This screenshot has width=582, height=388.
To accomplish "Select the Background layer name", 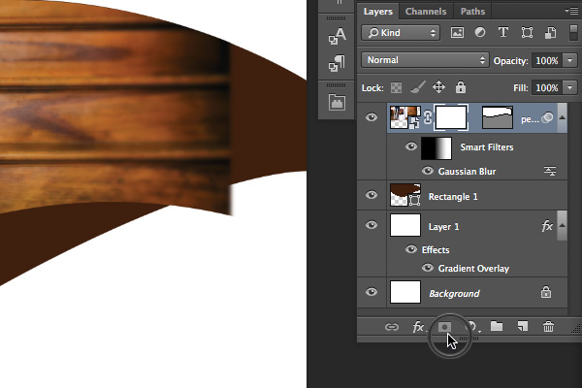I will click(454, 293).
